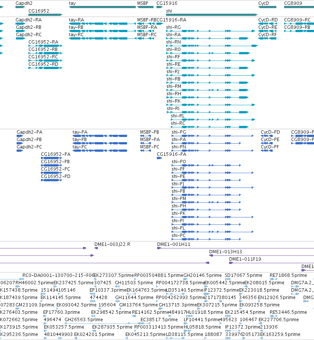The height and width of the screenshot is (340, 314).
Task: Click the CG16952 gene label
Action: click(x=39, y=11)
